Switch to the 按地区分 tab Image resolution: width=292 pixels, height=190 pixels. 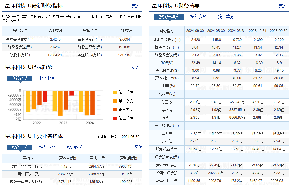tap(75, 148)
